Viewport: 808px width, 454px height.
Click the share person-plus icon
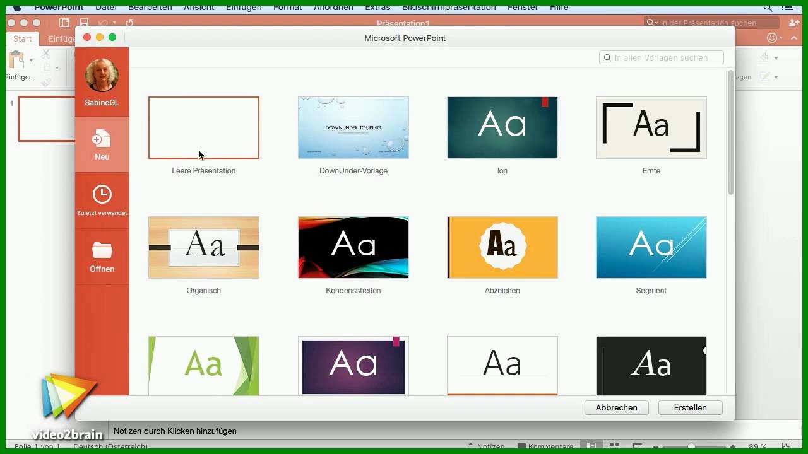click(x=794, y=23)
